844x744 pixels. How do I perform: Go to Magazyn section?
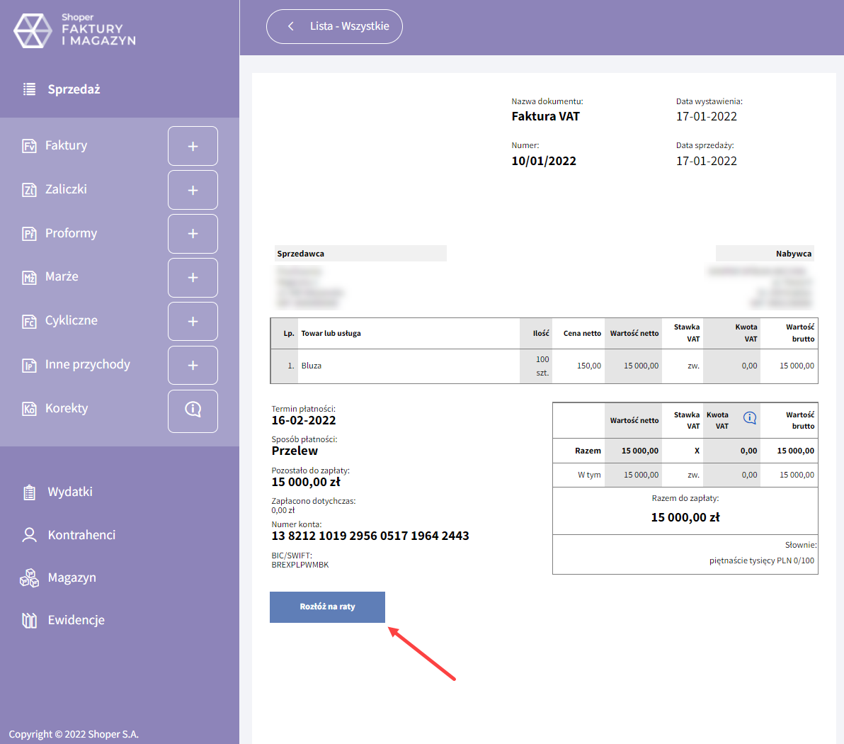pyautogui.click(x=72, y=577)
